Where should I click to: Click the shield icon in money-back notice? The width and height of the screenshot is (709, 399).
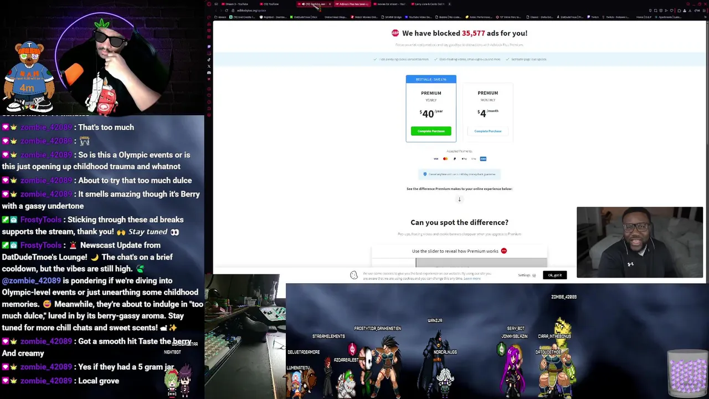pos(425,174)
